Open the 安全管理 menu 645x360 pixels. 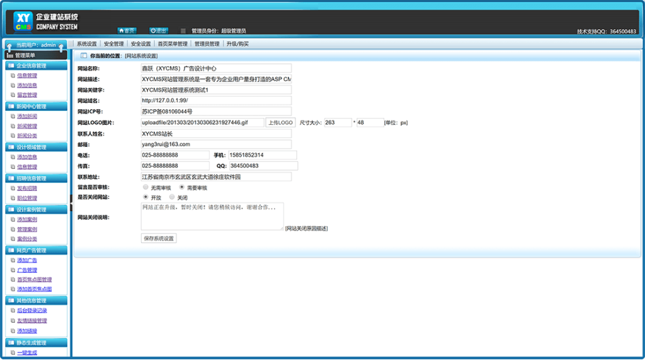(x=113, y=44)
